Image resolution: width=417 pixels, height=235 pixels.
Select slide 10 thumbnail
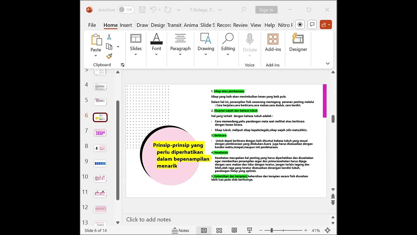[100, 179]
